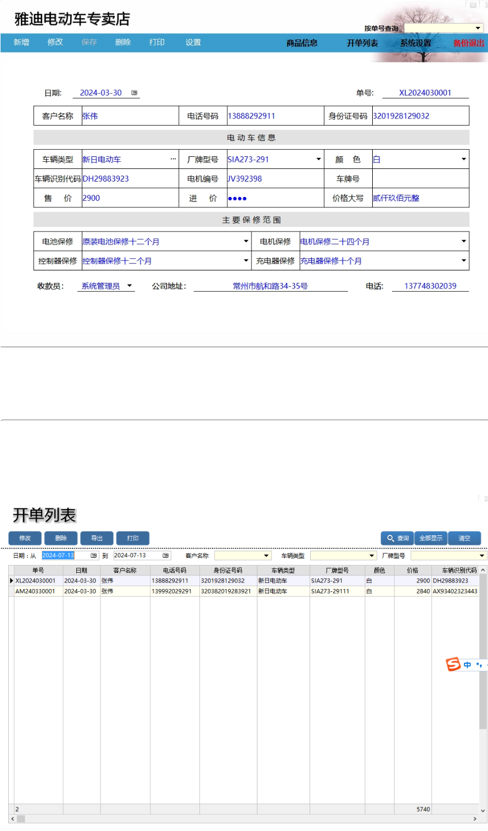Expand the 充电器保修 dropdown
The height and width of the screenshot is (831, 488).
464,261
